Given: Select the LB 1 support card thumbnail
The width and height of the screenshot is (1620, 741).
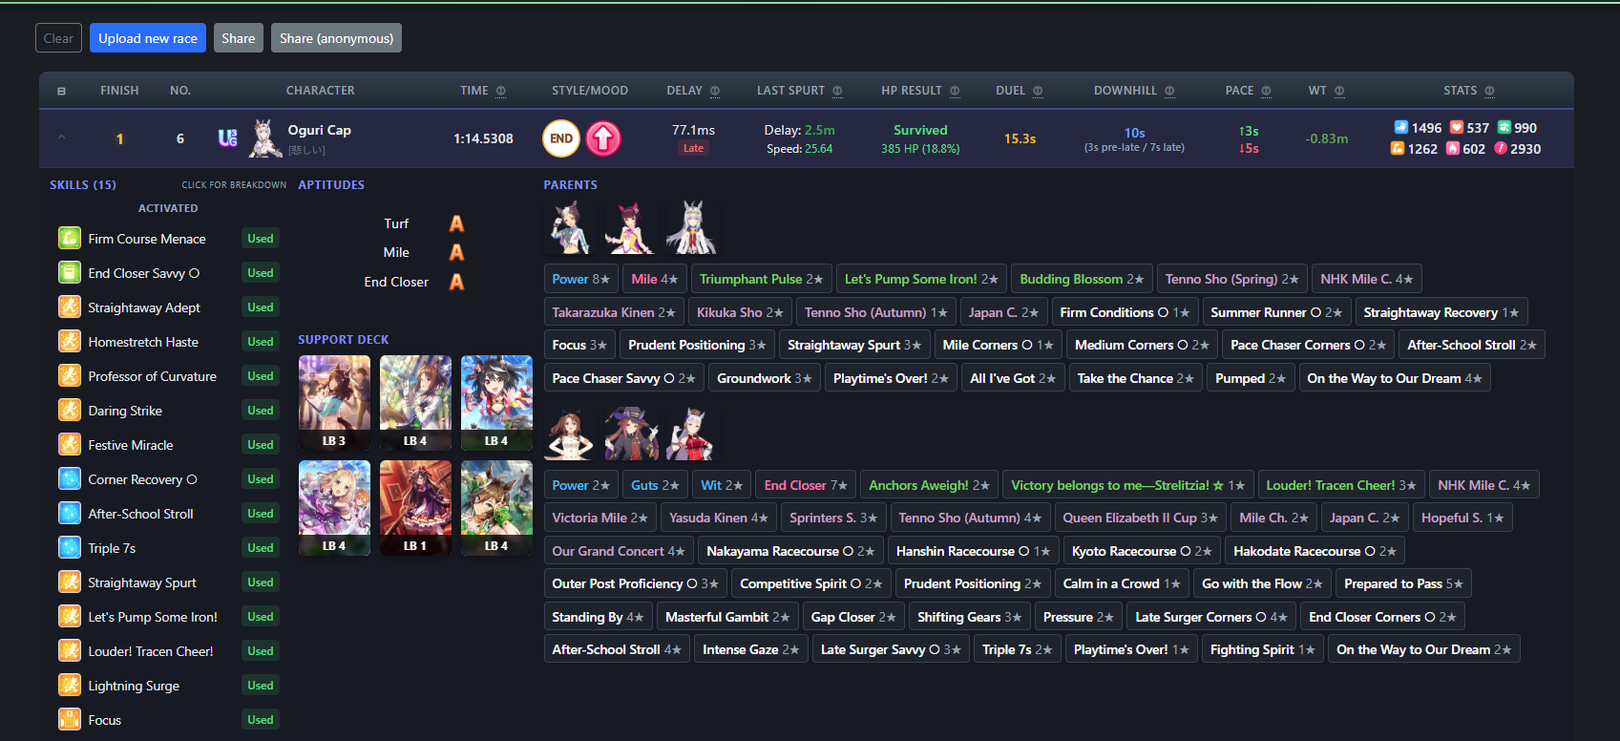Looking at the screenshot, I should (x=415, y=507).
